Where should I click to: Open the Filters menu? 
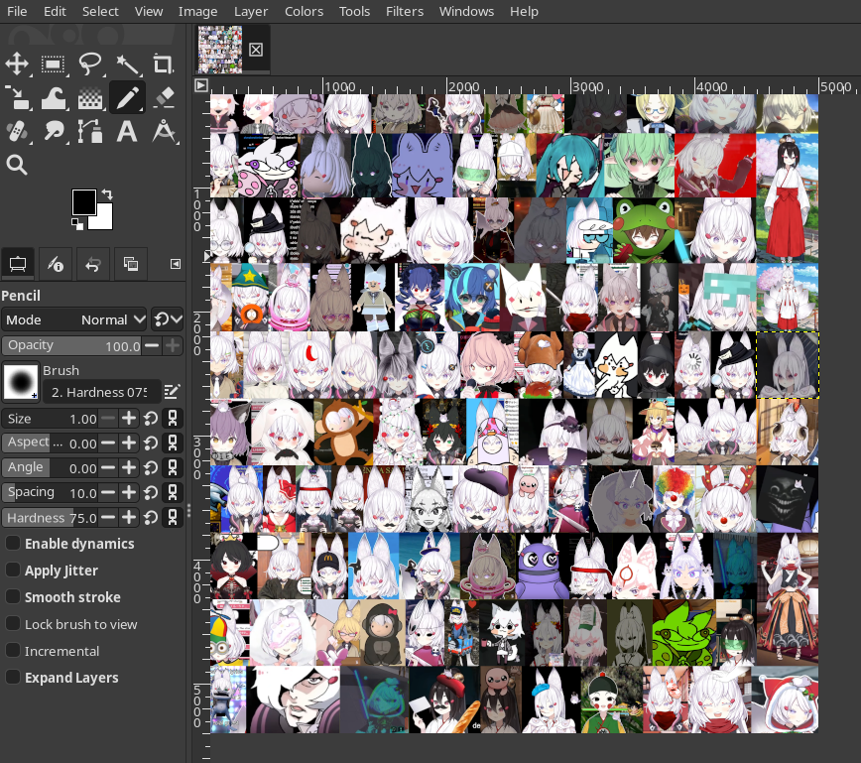click(x=405, y=11)
